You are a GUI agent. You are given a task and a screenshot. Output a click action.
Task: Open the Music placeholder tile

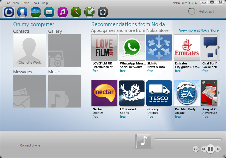tap(65, 91)
